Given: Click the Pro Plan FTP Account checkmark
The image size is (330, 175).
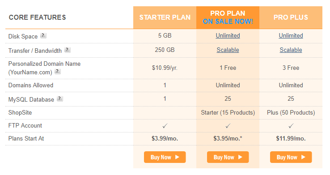Looking at the screenshot, I should [228, 126].
